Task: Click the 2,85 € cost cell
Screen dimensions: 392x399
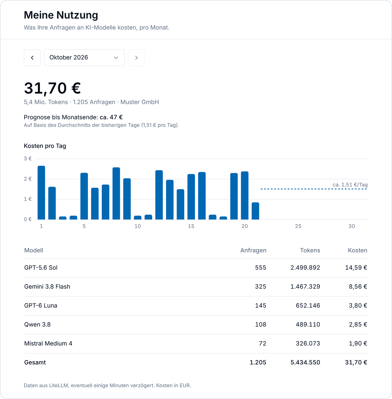Action: coord(358,325)
